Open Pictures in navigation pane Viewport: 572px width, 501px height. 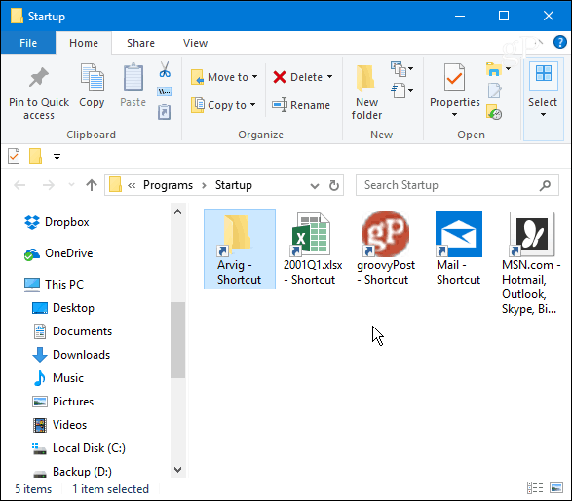click(x=63, y=402)
